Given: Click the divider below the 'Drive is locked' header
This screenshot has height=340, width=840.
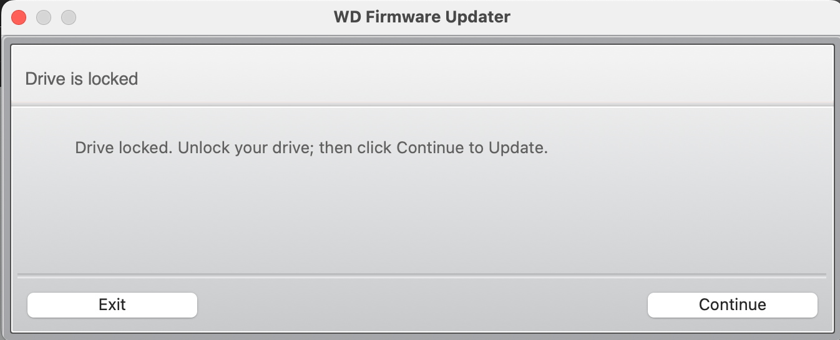Looking at the screenshot, I should [x=422, y=105].
